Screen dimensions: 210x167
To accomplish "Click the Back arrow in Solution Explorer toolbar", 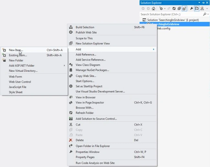I will point(143,9).
